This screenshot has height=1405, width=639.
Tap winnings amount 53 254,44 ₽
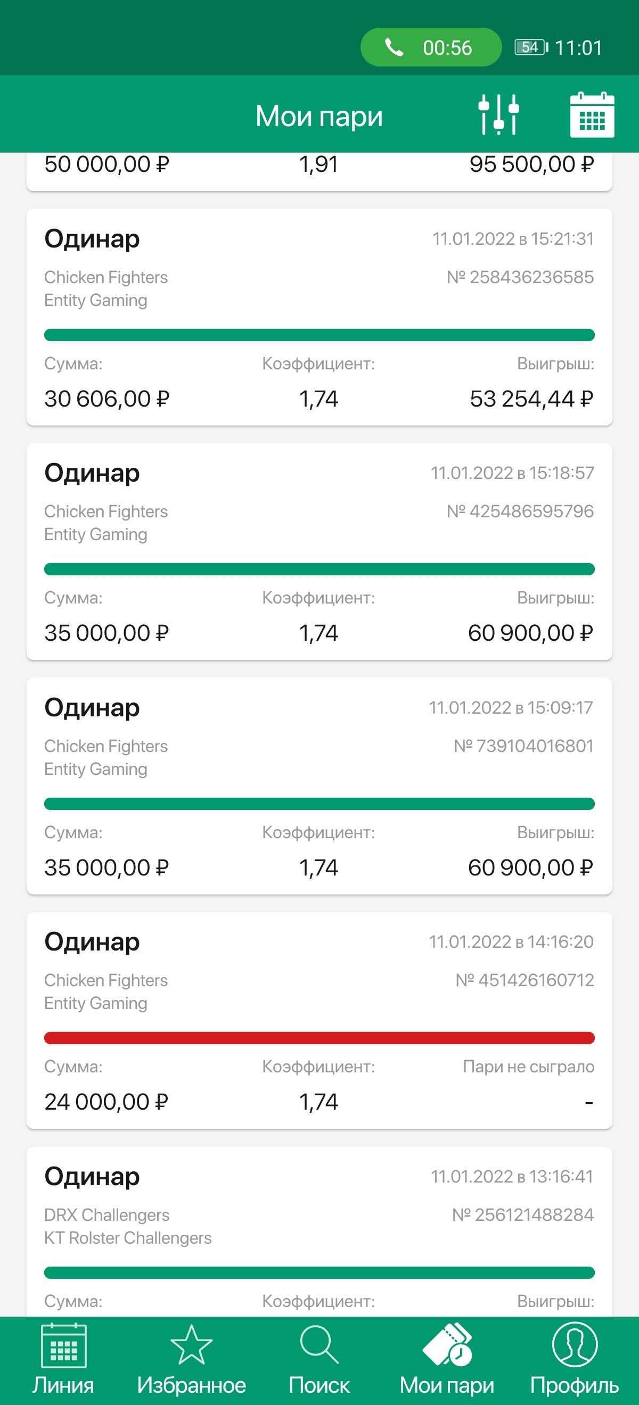pos(531,399)
